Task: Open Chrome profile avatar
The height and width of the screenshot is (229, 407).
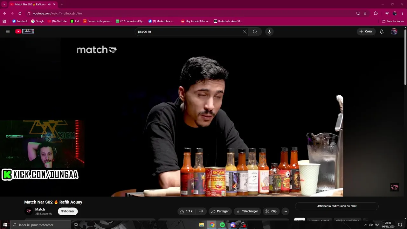Action: point(395,13)
